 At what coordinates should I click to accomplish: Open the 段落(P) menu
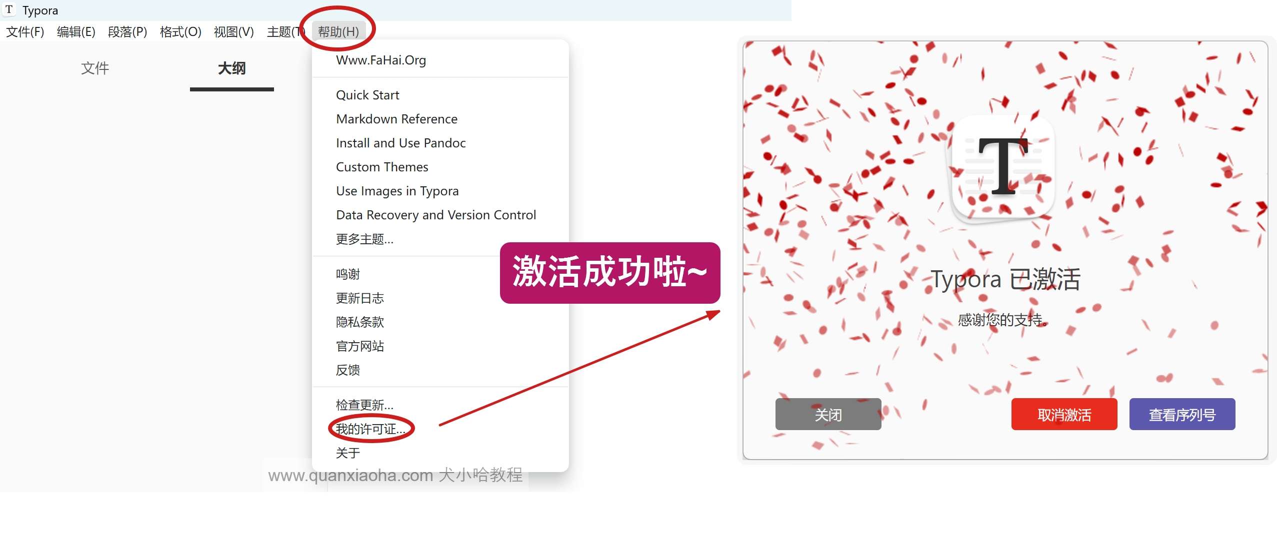pos(127,31)
